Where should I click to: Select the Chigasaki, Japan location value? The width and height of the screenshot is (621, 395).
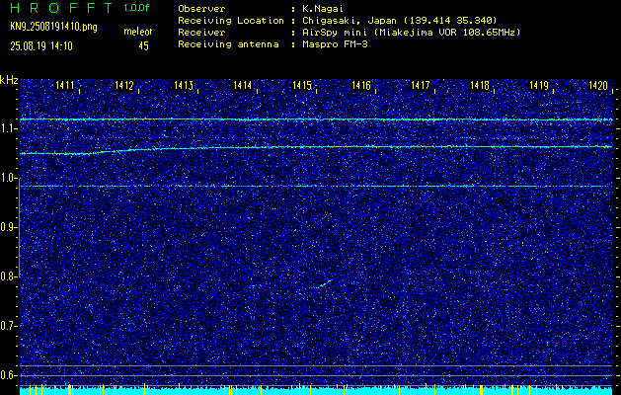[x=400, y=21]
